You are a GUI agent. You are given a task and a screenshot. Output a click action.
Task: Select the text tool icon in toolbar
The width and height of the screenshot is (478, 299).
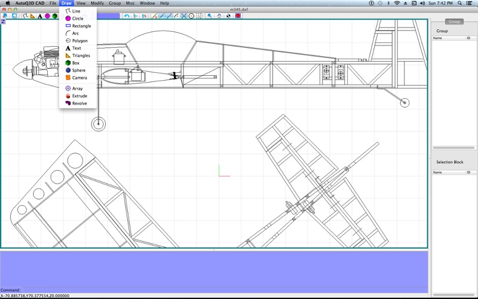click(x=40, y=16)
